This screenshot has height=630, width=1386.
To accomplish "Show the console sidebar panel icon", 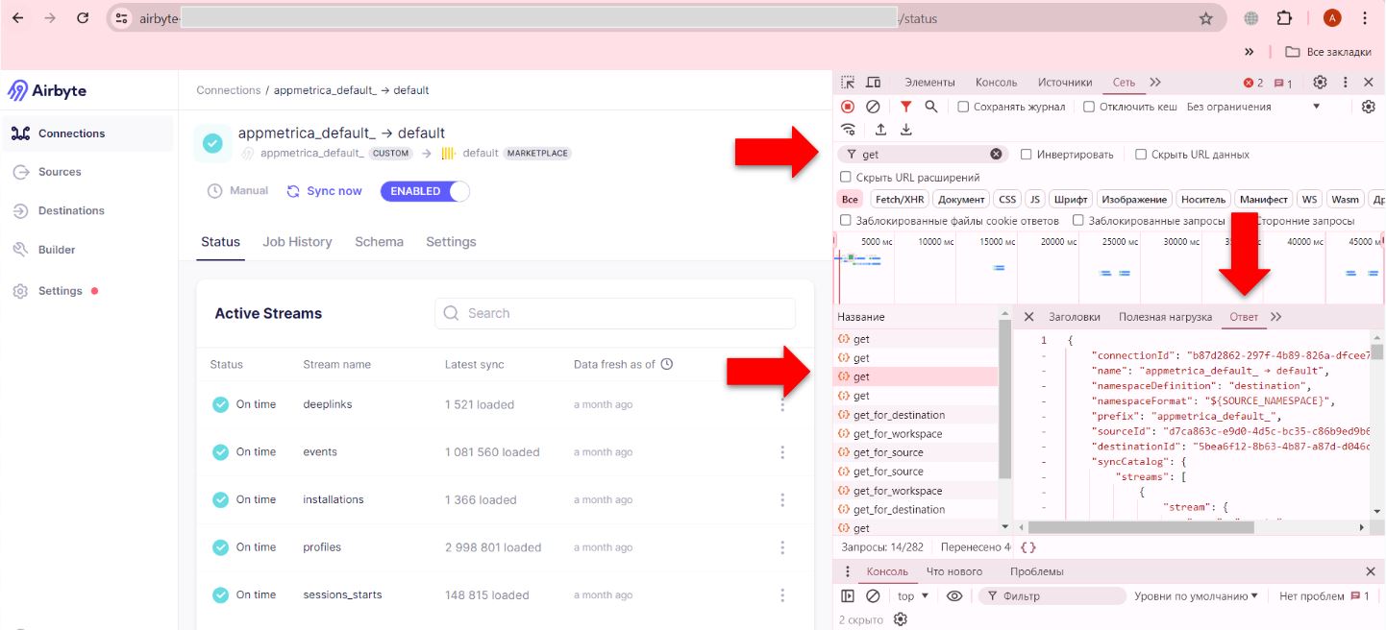I will click(848, 596).
